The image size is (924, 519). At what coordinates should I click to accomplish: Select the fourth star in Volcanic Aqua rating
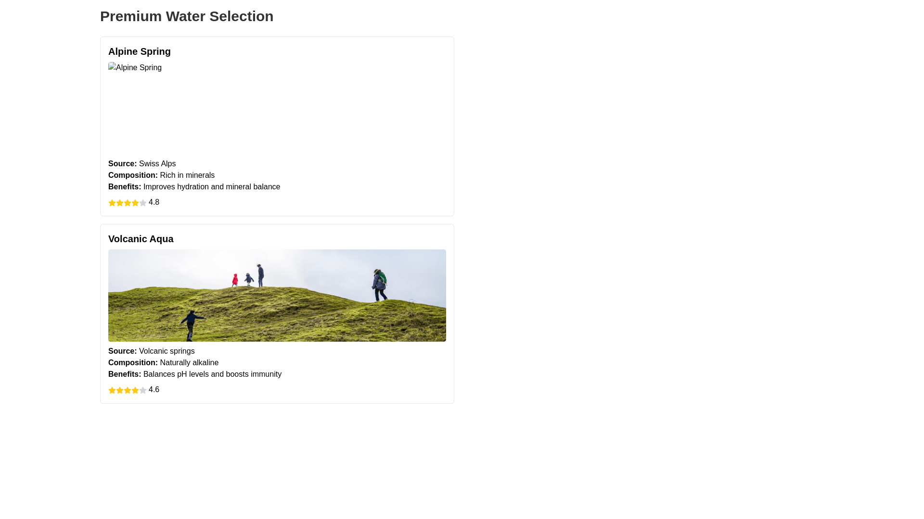pyautogui.click(x=135, y=390)
